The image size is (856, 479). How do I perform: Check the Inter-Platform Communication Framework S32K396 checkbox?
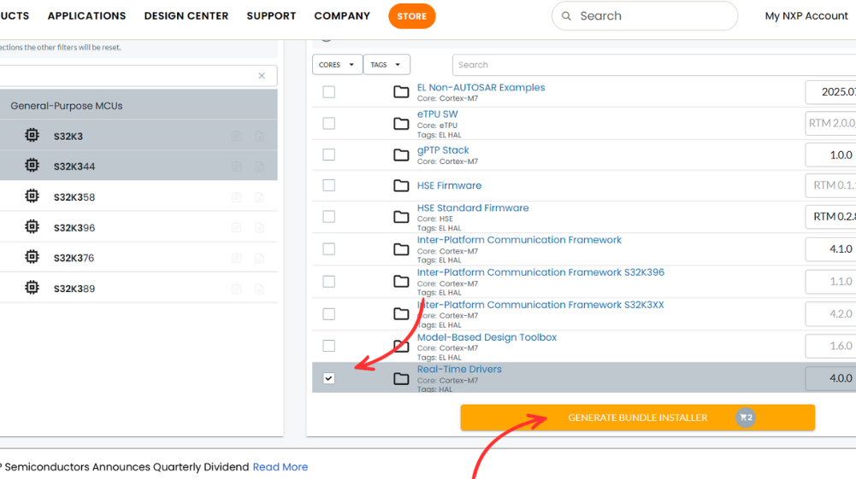click(x=328, y=281)
